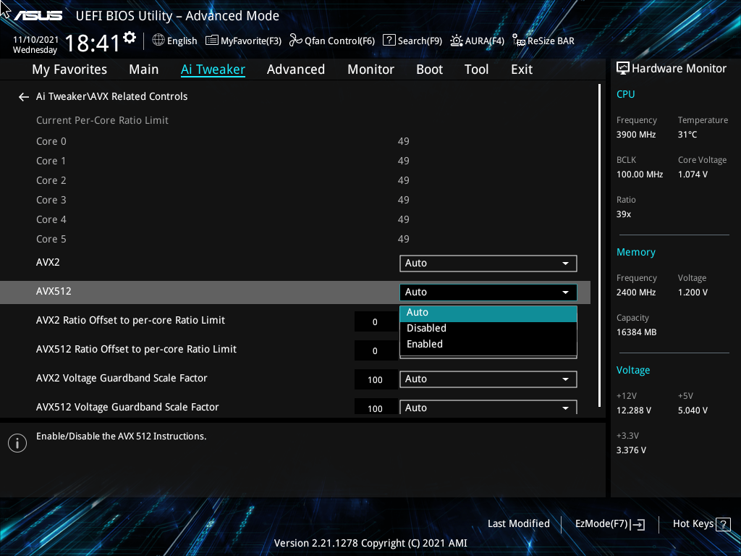
Task: Select the AVX512 setting row label
Action: point(54,291)
